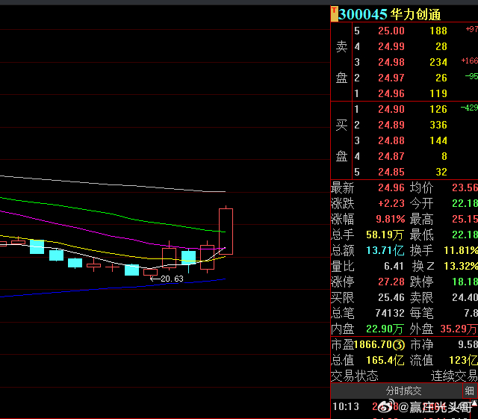The height and width of the screenshot is (419, 478).
Task: Click the 跌停 limit-down price 18.18
Action: click(x=465, y=282)
